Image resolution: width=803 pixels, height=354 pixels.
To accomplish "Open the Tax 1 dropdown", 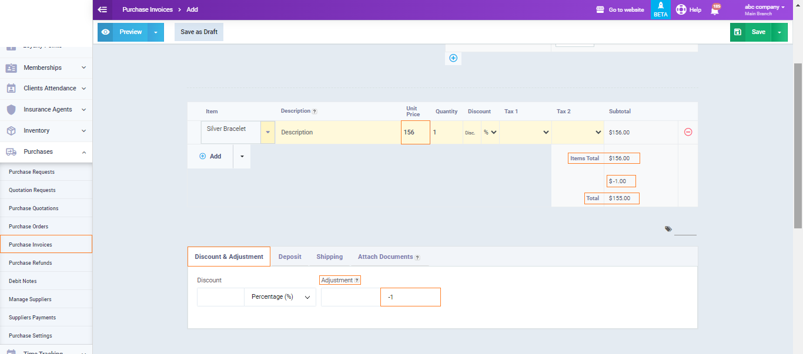I will click(x=525, y=132).
